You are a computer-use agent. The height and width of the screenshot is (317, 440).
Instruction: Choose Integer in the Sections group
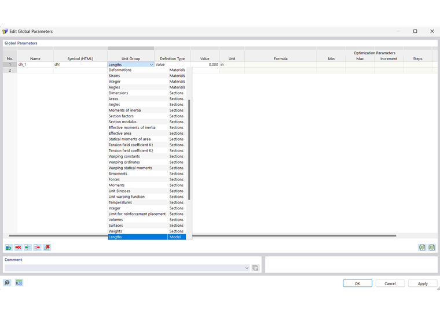point(146,208)
